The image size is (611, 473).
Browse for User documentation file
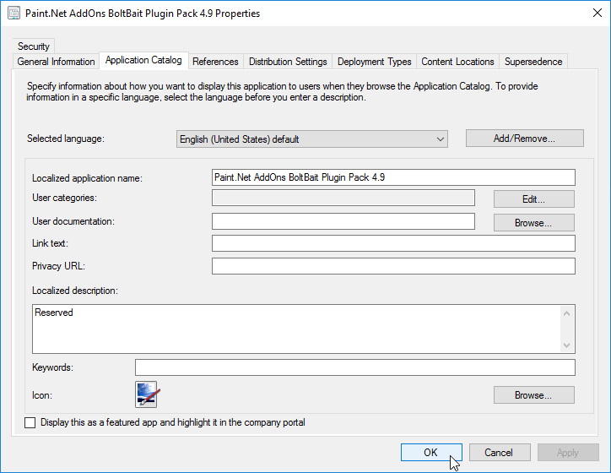[533, 223]
